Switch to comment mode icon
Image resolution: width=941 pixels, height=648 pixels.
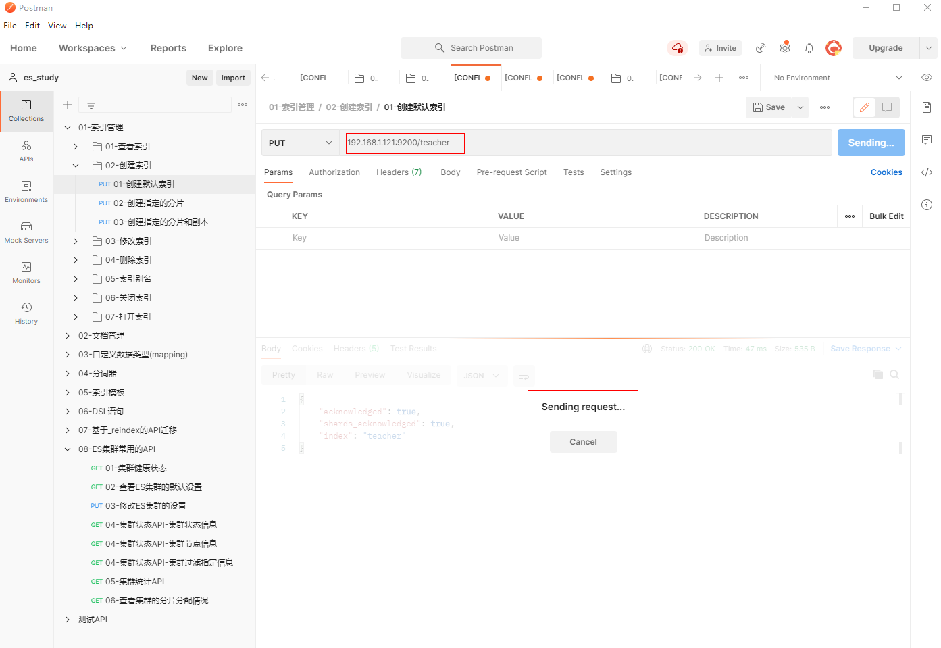point(886,107)
